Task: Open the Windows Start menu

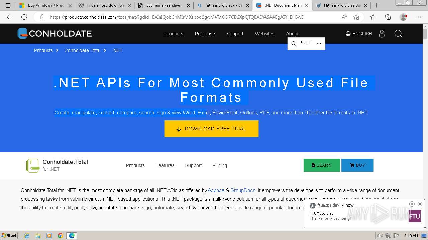Action: coord(9,236)
